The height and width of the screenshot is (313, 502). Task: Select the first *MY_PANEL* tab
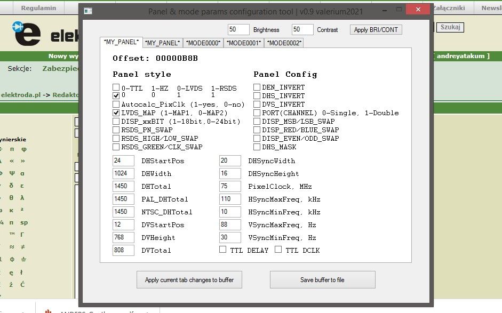tap(121, 42)
